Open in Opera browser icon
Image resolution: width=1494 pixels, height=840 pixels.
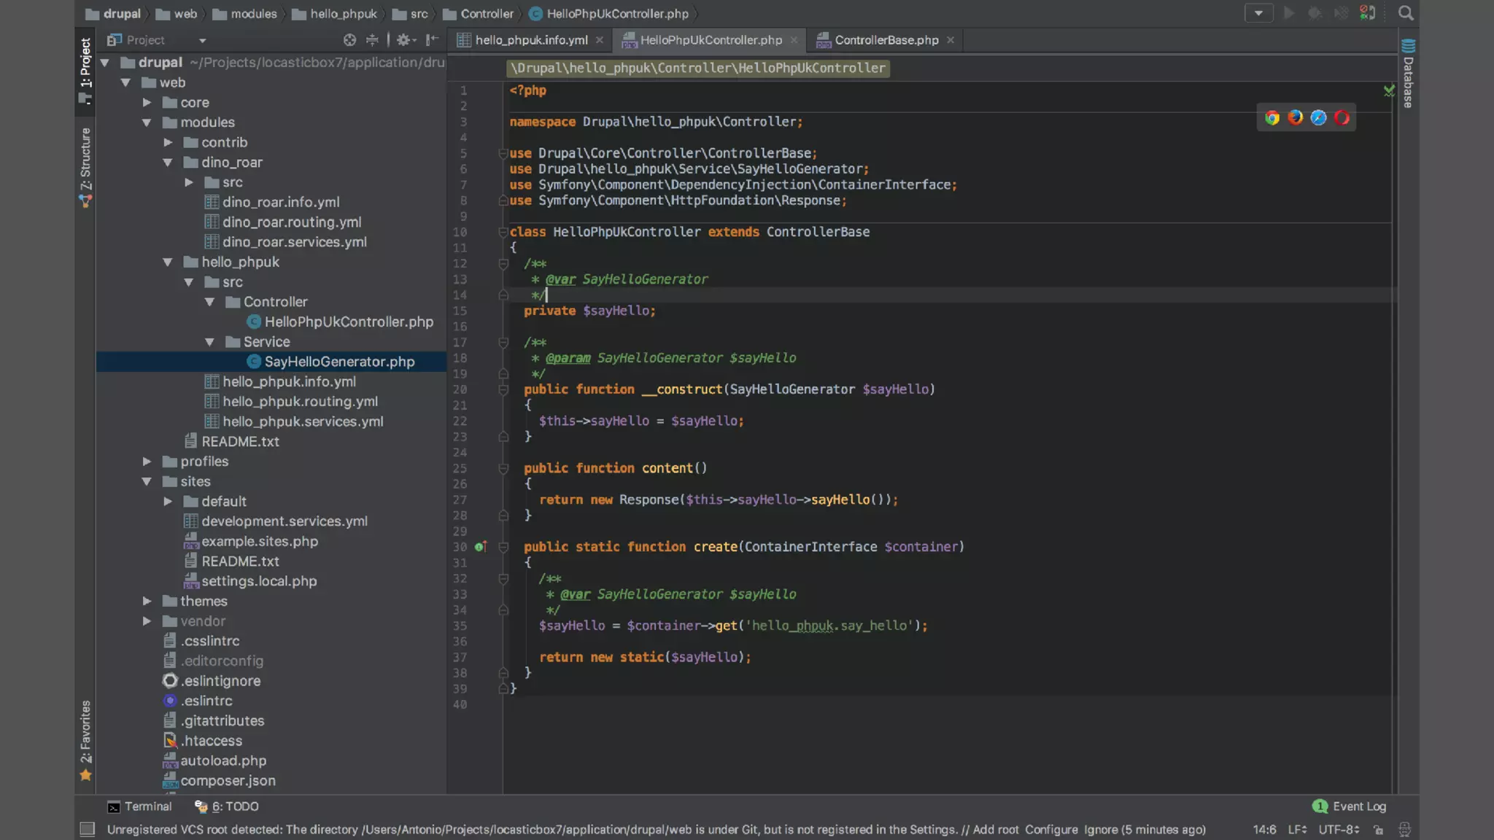coord(1342,118)
